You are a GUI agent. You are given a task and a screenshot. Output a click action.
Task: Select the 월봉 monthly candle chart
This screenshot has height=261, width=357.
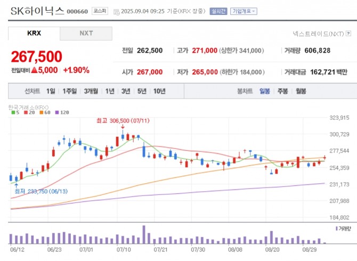pos(301,91)
